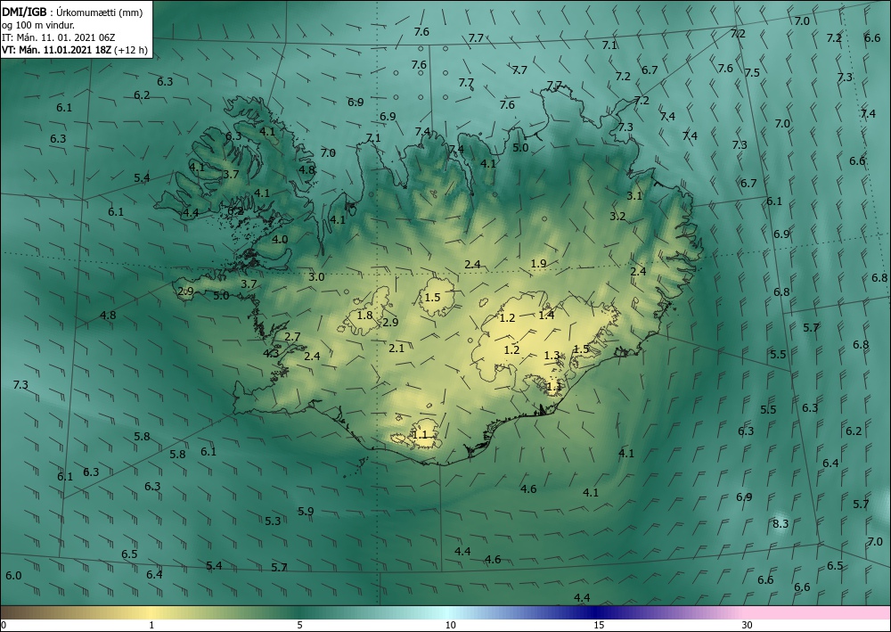Click the map value '4.0'
Image resolution: width=891 pixels, height=632 pixels.
click(280, 239)
